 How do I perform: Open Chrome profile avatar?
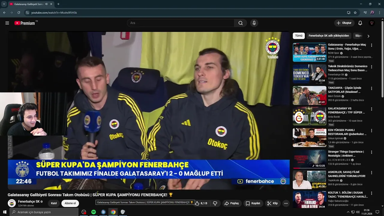[x=372, y=13]
